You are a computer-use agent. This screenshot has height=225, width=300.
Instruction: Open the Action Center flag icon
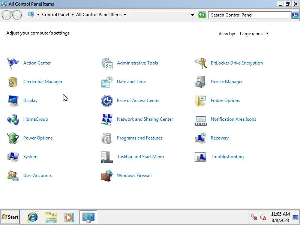tap(13, 63)
